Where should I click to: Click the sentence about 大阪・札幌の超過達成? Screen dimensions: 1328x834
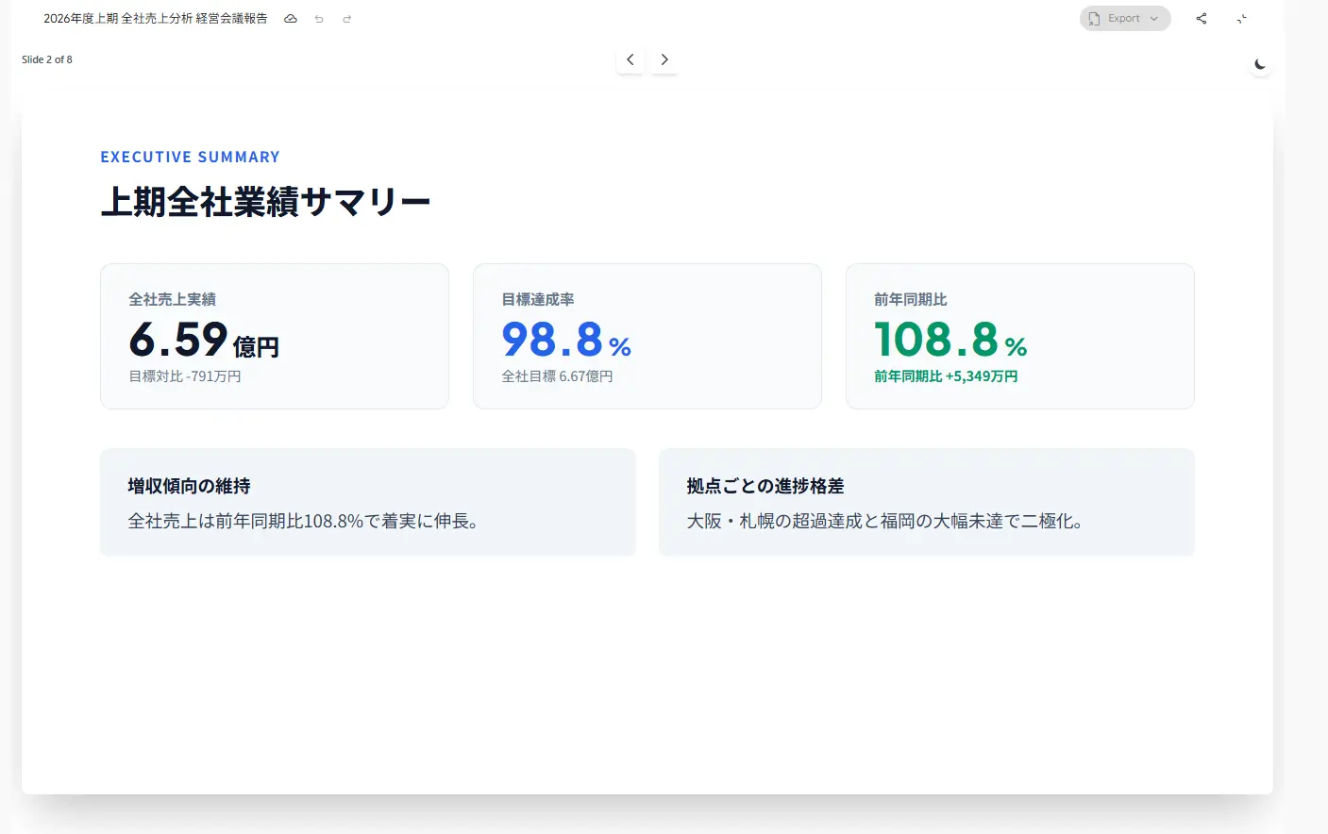click(884, 521)
